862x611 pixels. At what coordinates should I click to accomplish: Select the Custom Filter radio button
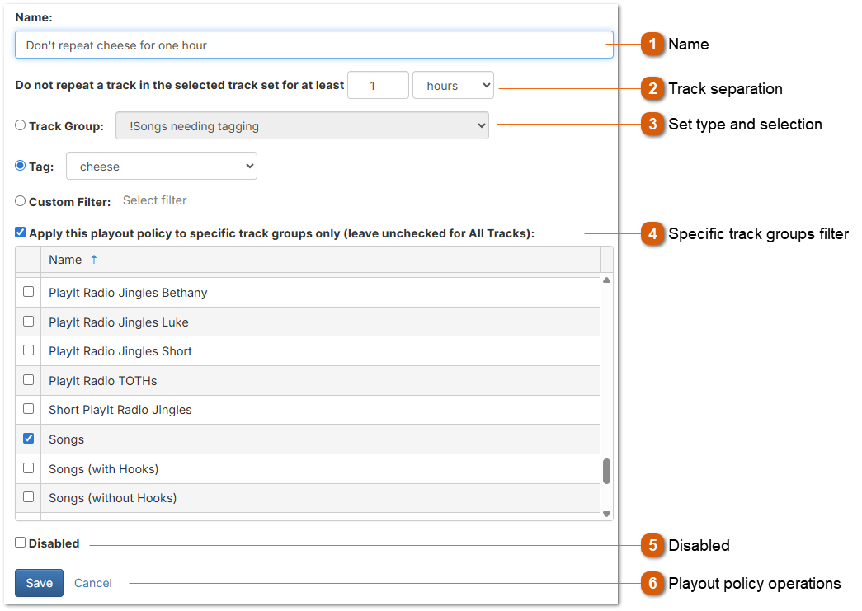coord(19,200)
